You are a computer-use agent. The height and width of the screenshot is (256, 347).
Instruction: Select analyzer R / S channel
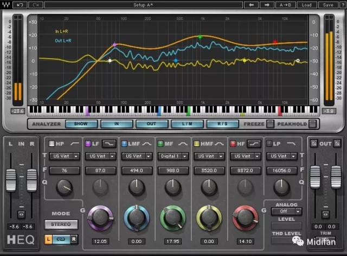point(222,124)
